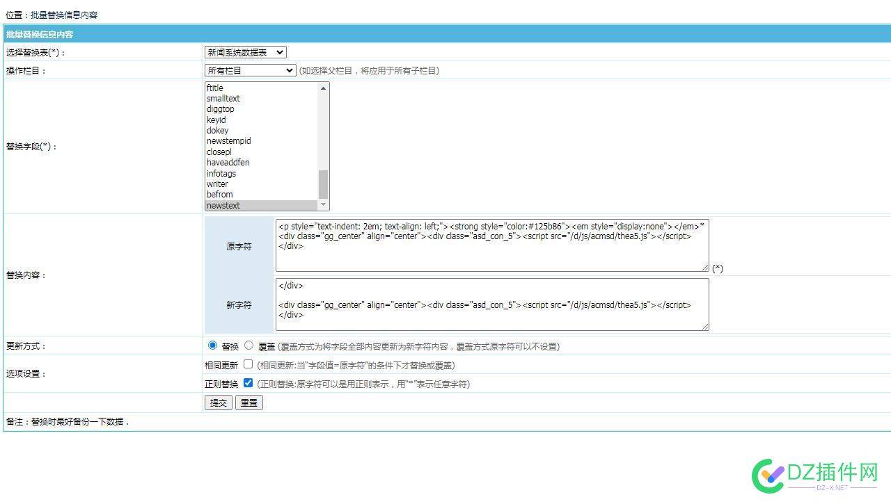Viewport: 891px width, 504px height.
Task: Enable the 相同更新 checkbox
Action: tap(248, 364)
